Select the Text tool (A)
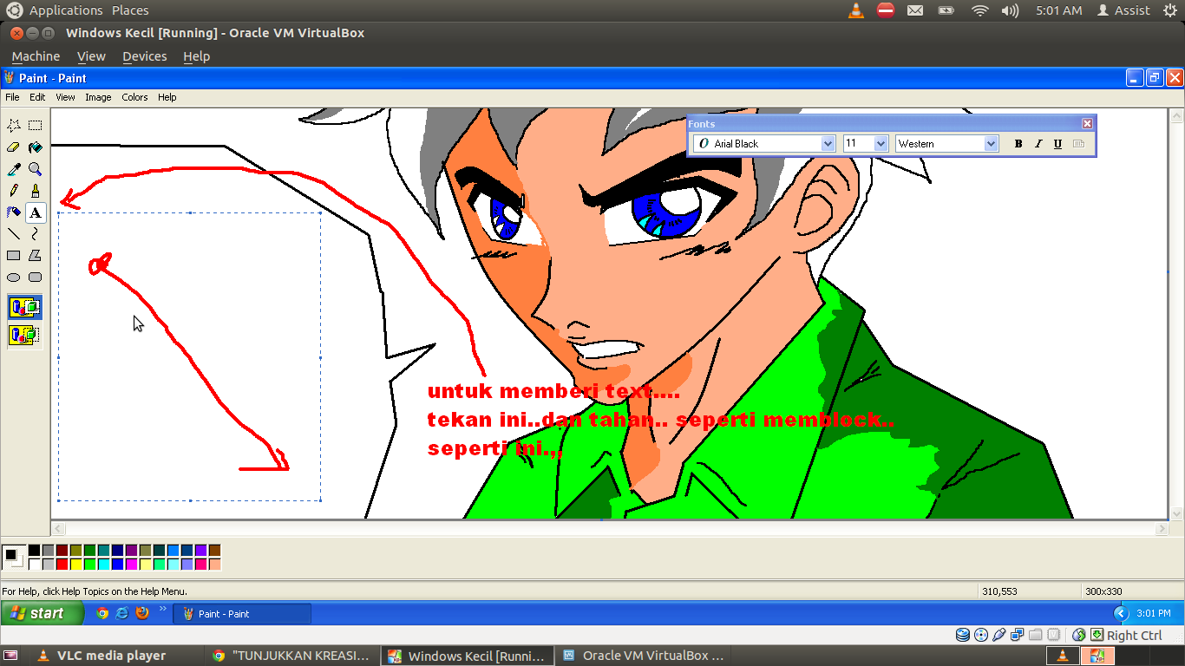1185x666 pixels. (x=36, y=212)
